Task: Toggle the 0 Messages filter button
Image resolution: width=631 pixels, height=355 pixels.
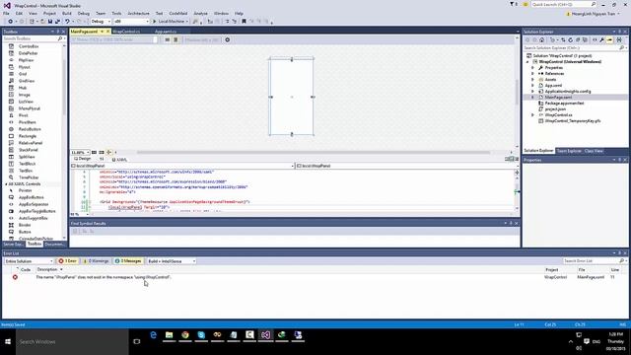Action: (128, 261)
